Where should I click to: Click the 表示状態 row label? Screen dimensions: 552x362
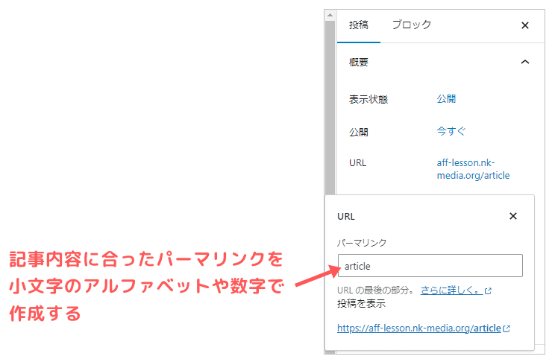coord(368,99)
